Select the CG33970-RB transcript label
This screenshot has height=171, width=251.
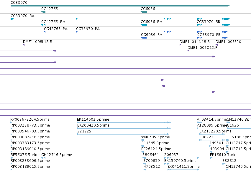(209, 22)
